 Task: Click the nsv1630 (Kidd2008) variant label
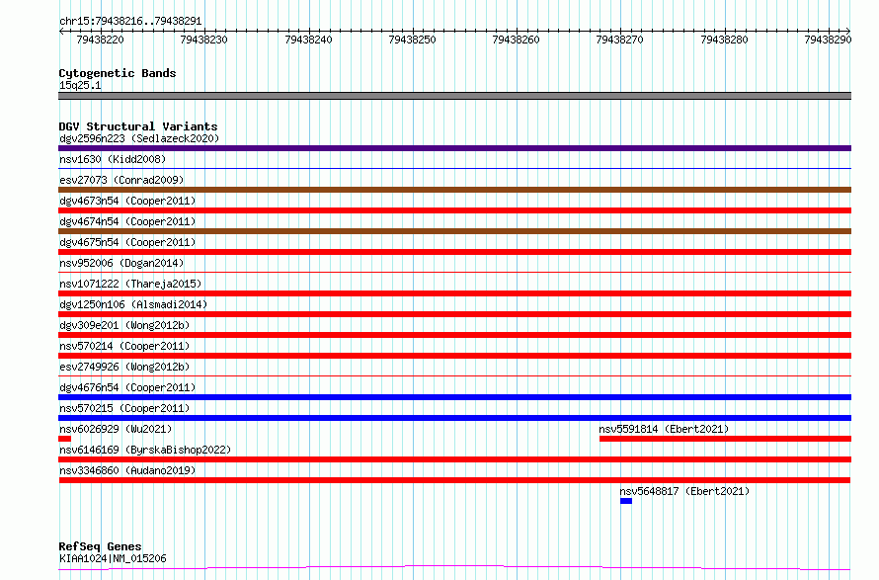pyautogui.click(x=113, y=159)
